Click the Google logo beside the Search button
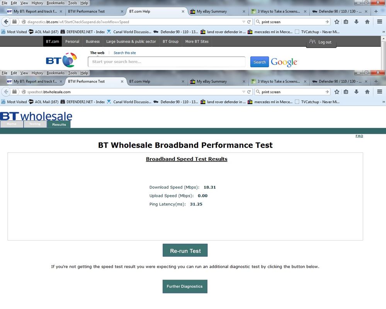Screen dimensions: 386x309 coord(284,62)
